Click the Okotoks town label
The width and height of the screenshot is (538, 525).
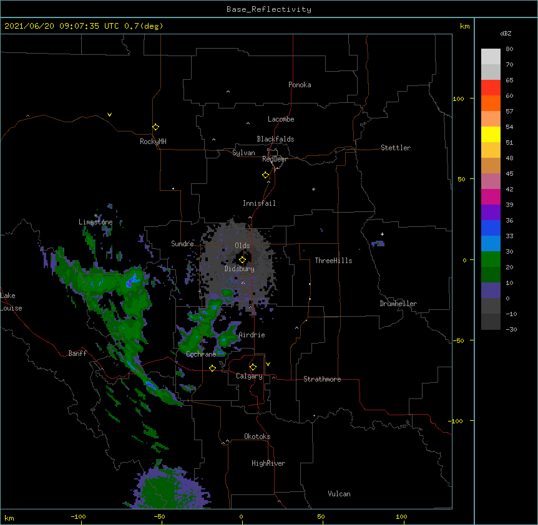click(257, 436)
